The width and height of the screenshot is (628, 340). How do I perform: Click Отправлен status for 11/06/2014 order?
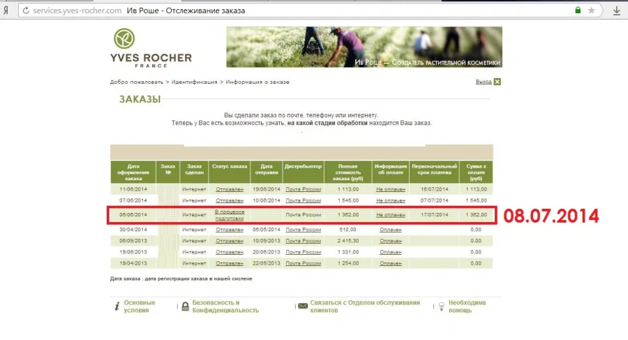[230, 189]
